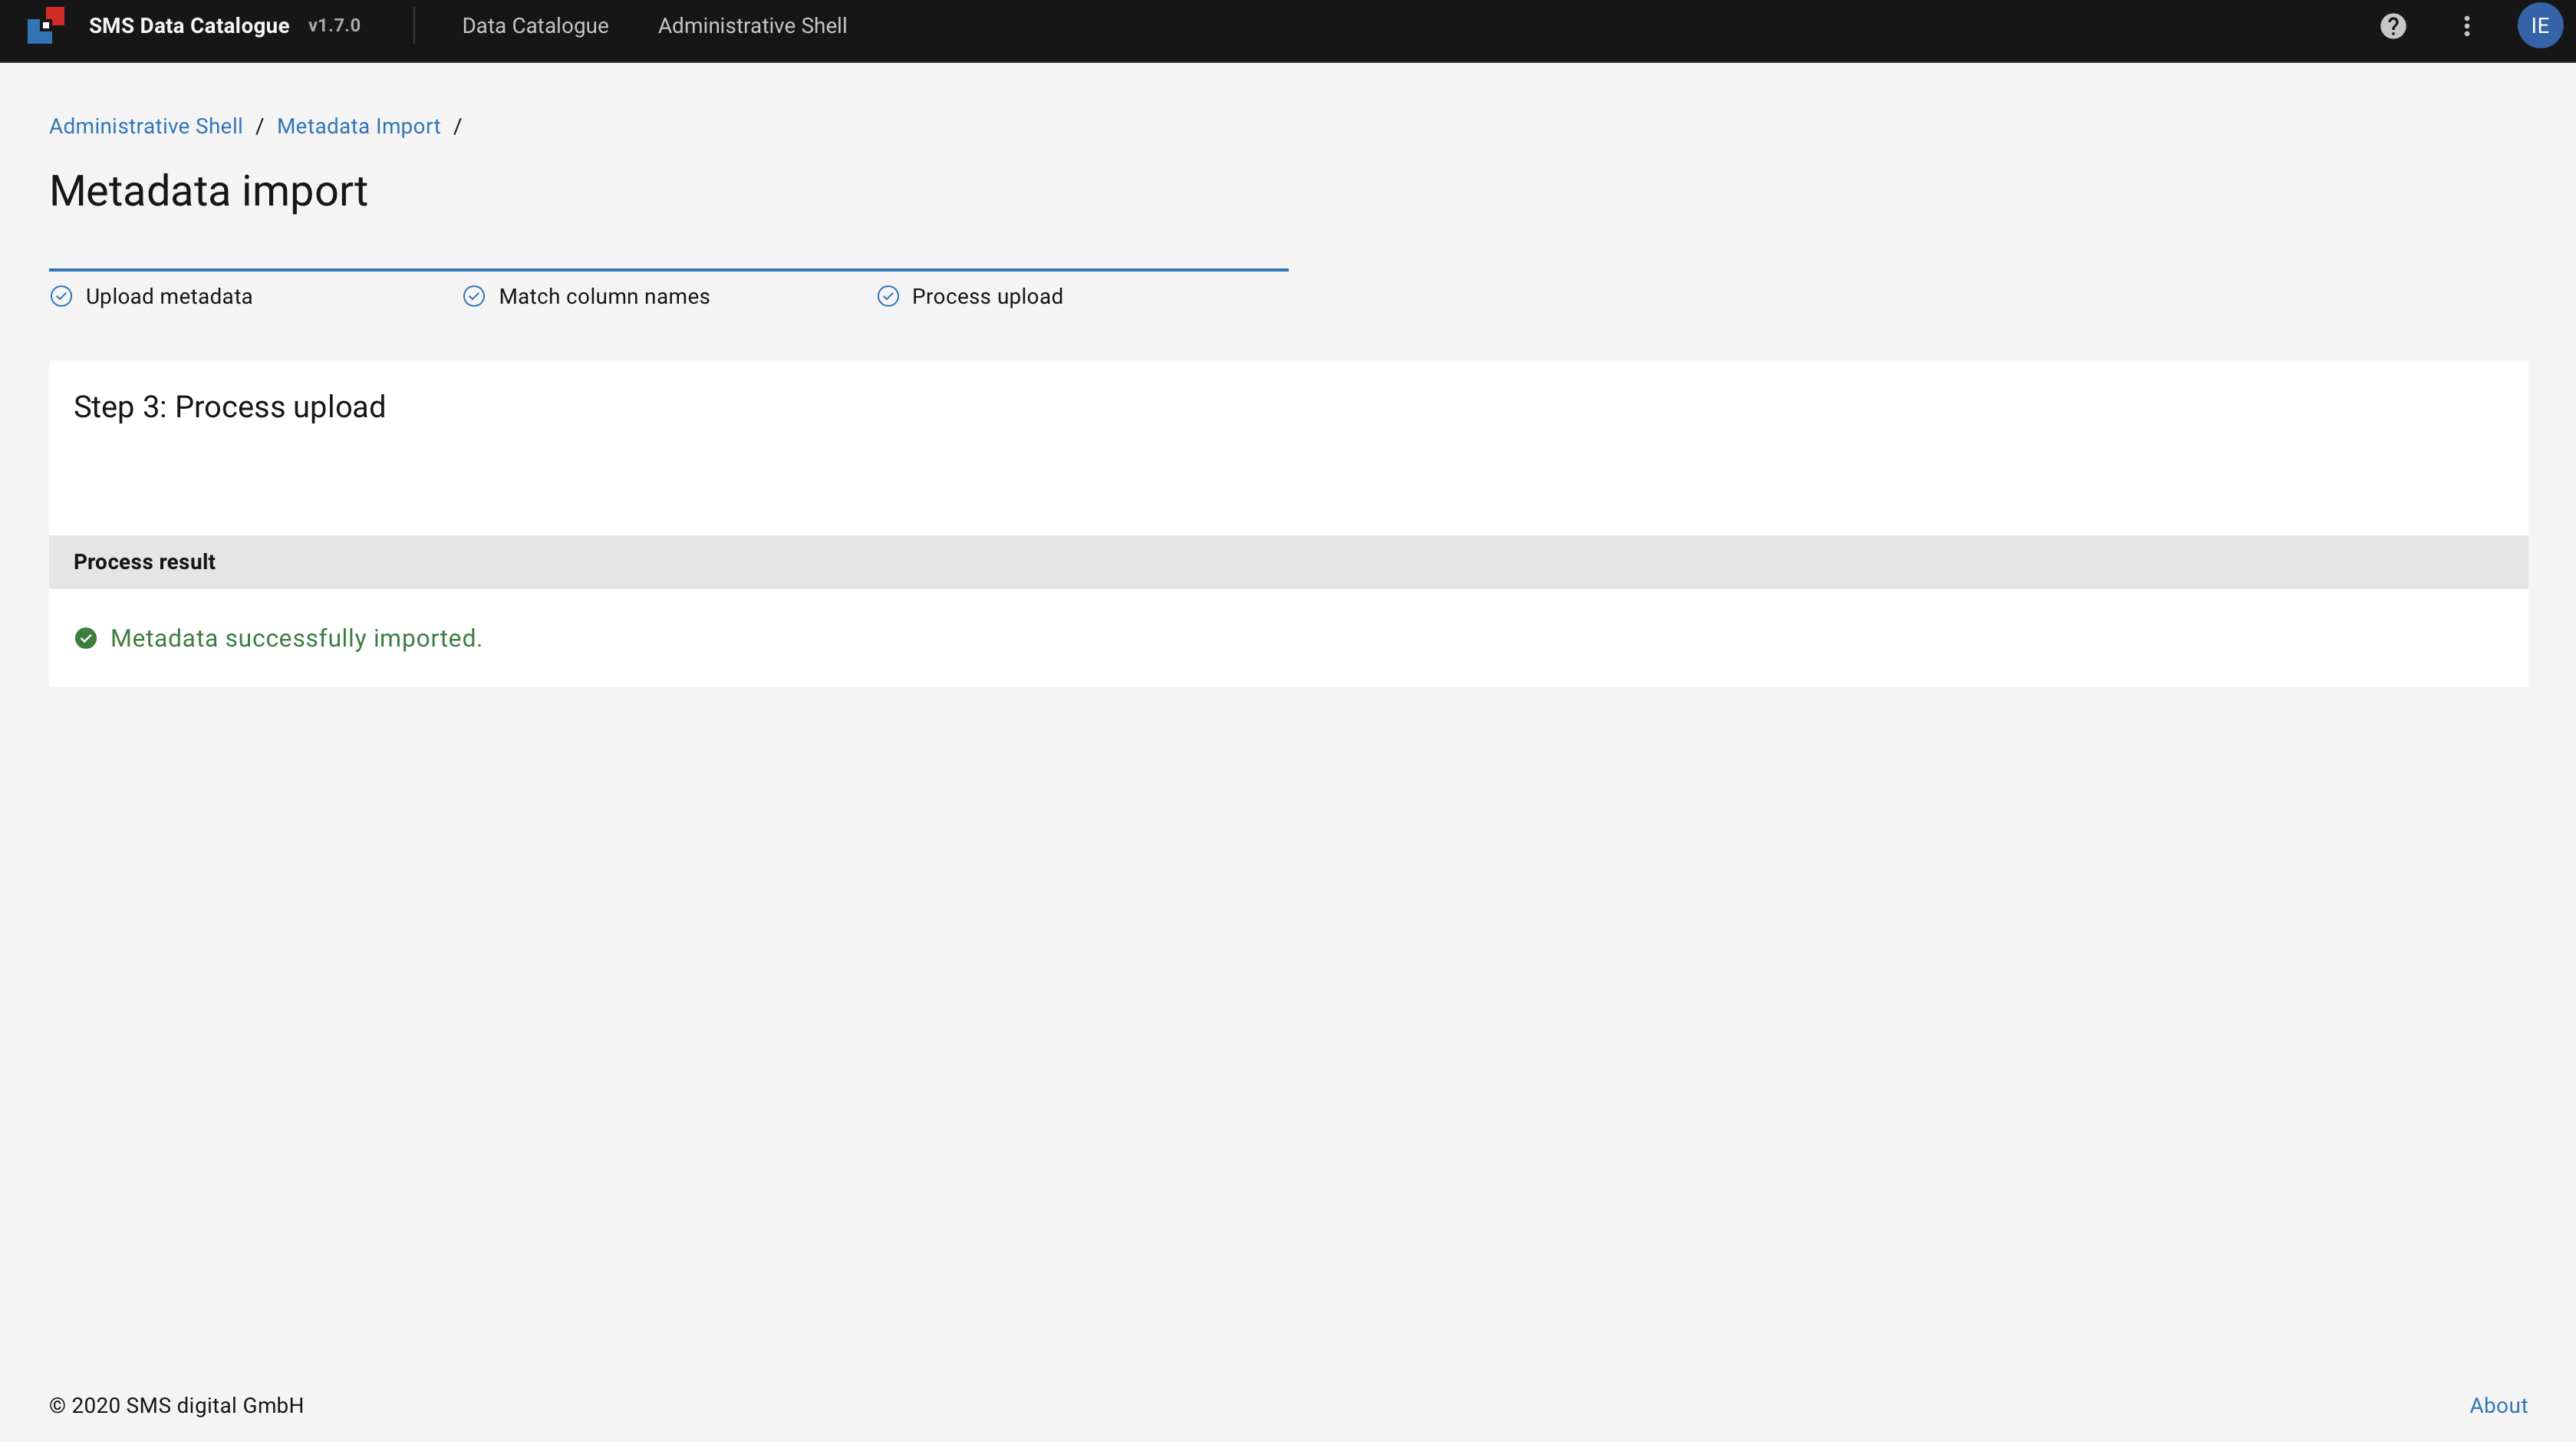Open the About link in footer
2576x1442 pixels.
2497,1405
